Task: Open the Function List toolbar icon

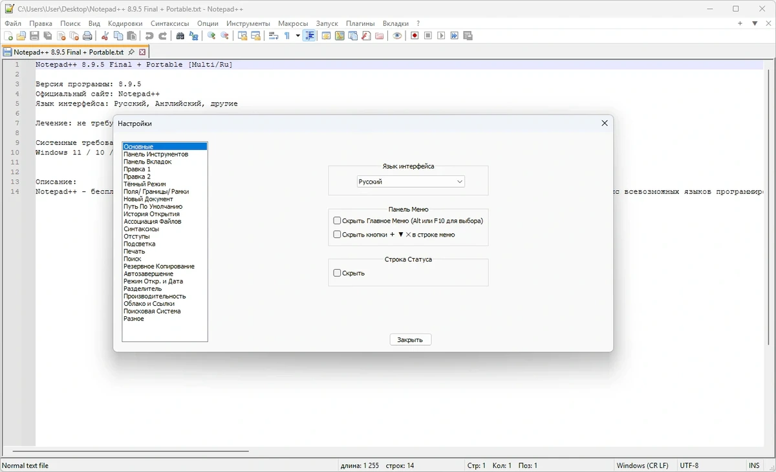Action: click(366, 36)
